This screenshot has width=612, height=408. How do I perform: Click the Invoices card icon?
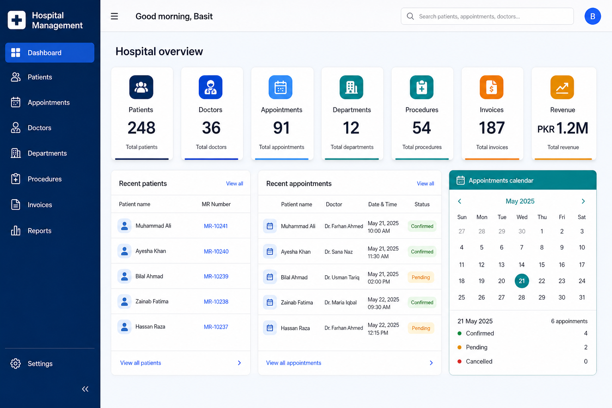[492, 87]
